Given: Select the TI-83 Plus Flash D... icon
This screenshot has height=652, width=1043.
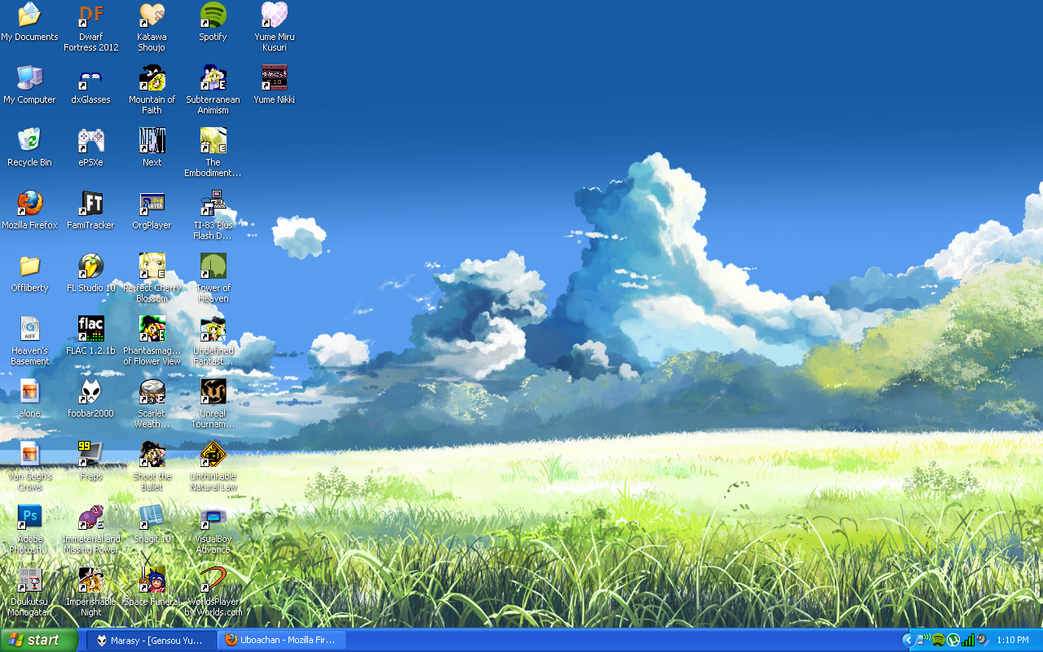Looking at the screenshot, I should click(213, 203).
